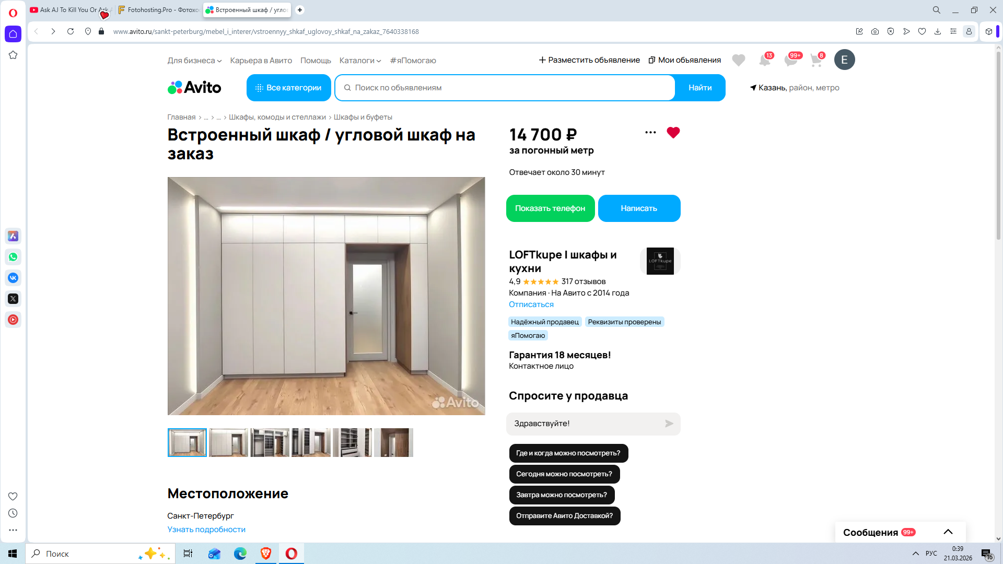Unsubscribe from the seller via Отписаться
The image size is (1003, 564).
tap(531, 304)
